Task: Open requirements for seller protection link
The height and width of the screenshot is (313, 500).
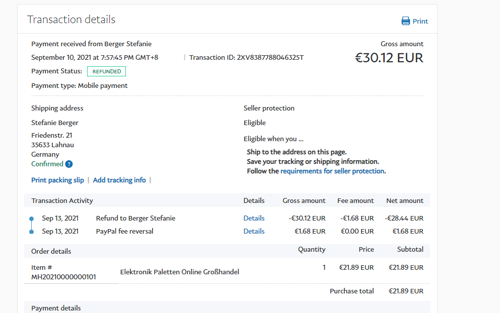Action: coord(332,171)
